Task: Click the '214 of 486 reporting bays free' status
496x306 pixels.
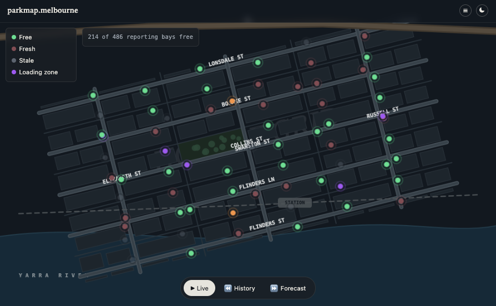Action: 140,37
